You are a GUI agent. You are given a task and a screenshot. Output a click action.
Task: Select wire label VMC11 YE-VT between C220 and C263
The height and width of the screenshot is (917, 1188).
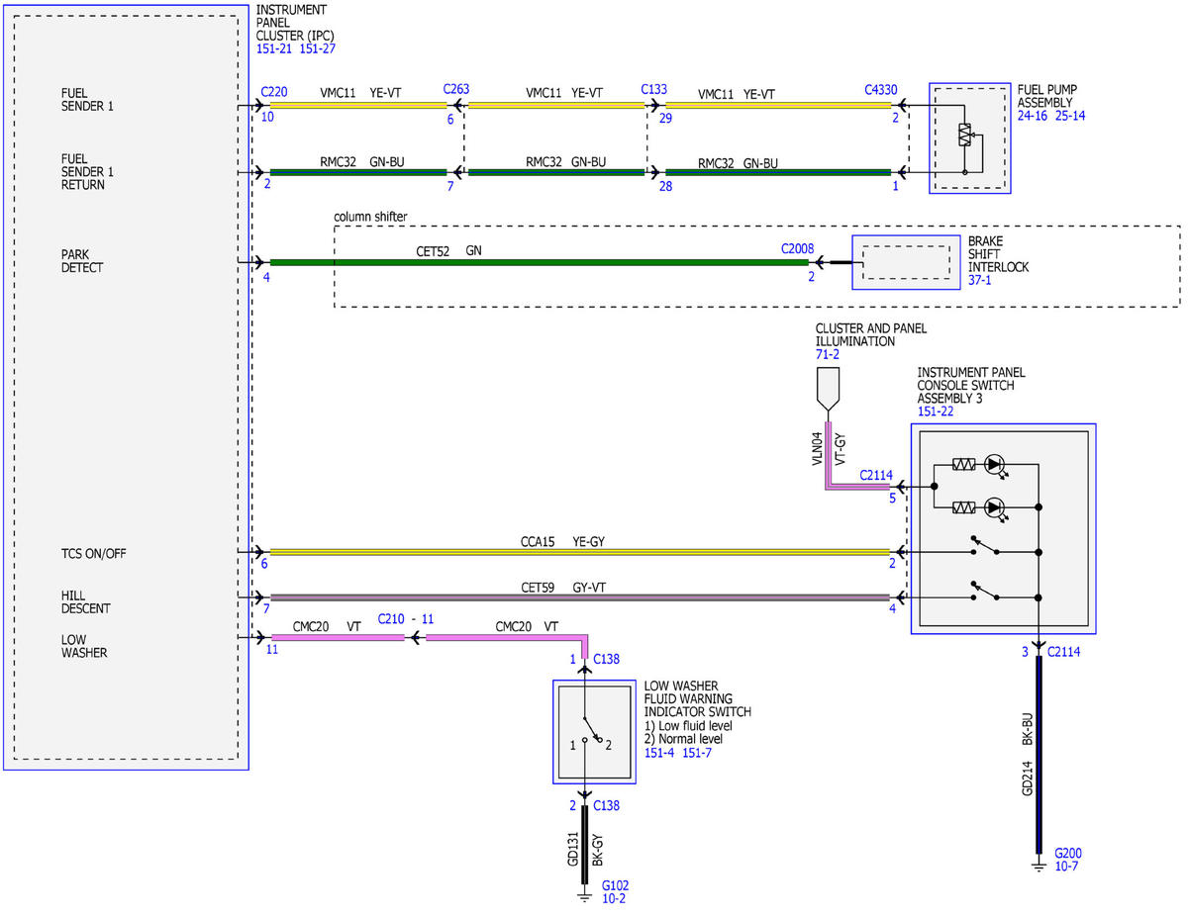coord(360,93)
